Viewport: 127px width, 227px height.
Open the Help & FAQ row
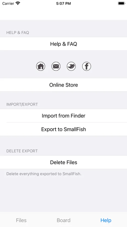(x=63, y=44)
